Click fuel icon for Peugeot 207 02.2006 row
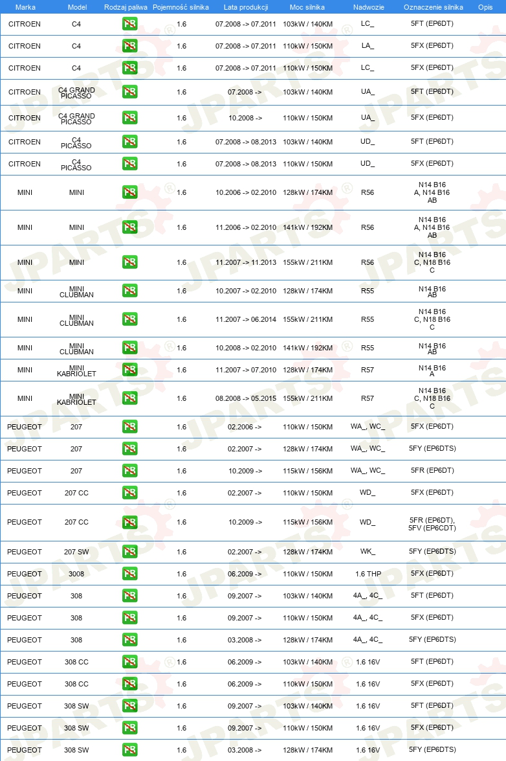 click(x=130, y=427)
